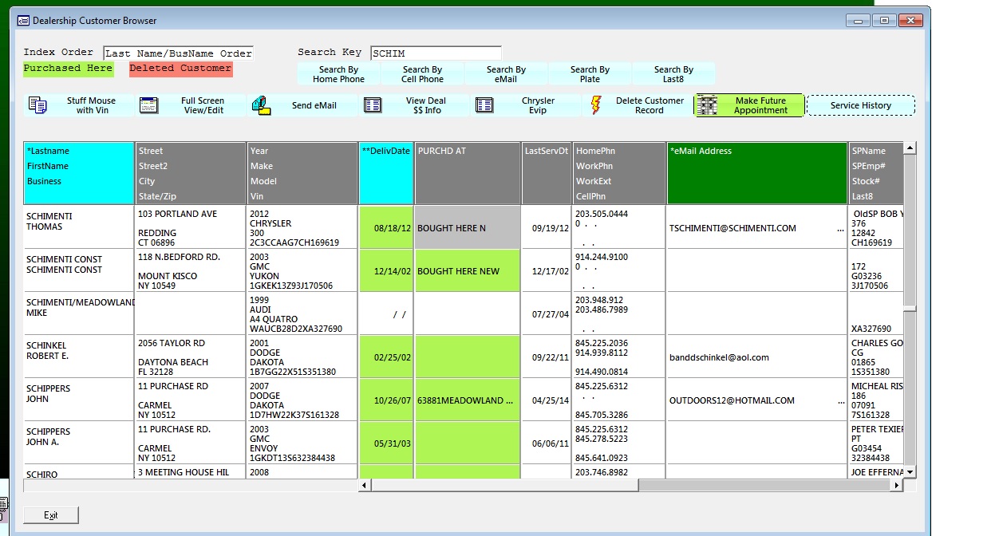The width and height of the screenshot is (999, 536).
Task: Click the Exit button
Action: click(x=51, y=515)
